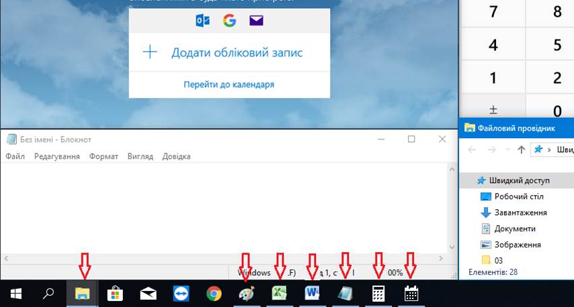Open Документи in navigation pane

point(515,229)
